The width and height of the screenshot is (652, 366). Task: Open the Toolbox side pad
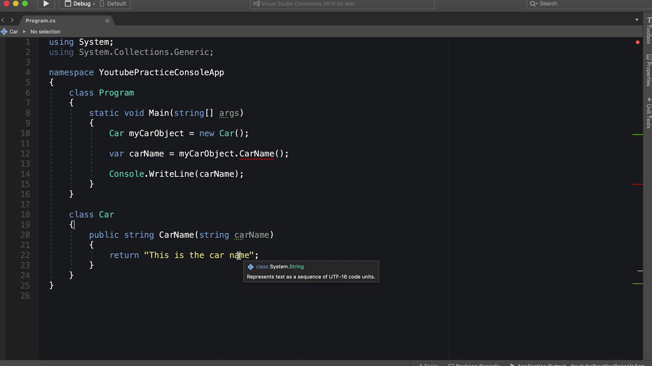point(648,30)
